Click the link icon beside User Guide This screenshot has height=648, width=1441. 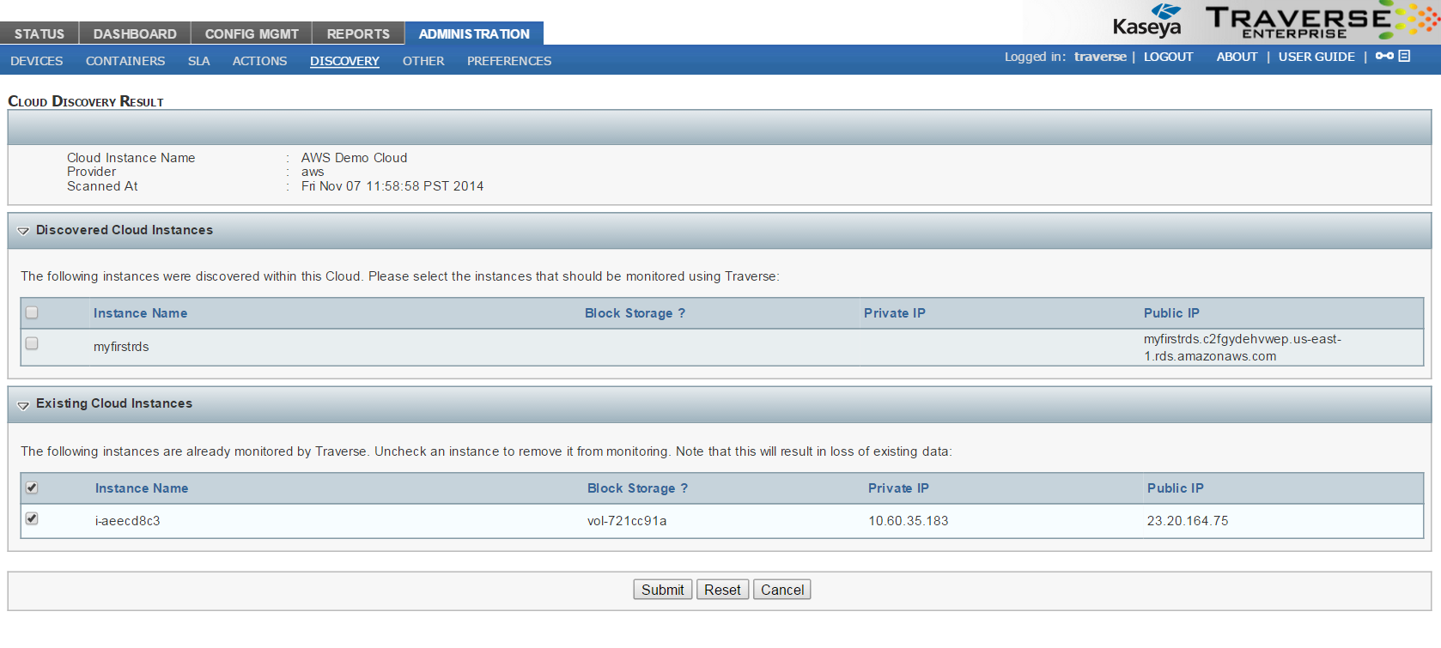(1383, 57)
